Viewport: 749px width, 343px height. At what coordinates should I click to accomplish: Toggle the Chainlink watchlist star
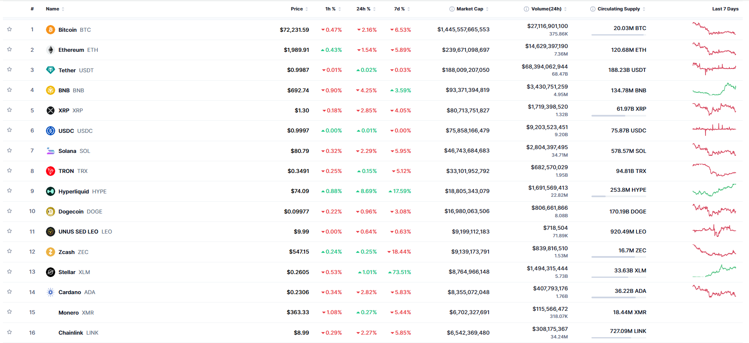(x=9, y=332)
